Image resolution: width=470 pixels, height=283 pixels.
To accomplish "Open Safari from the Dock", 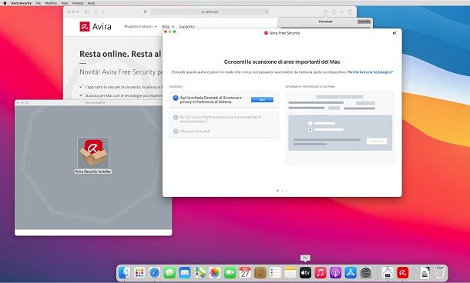I will point(154,272).
